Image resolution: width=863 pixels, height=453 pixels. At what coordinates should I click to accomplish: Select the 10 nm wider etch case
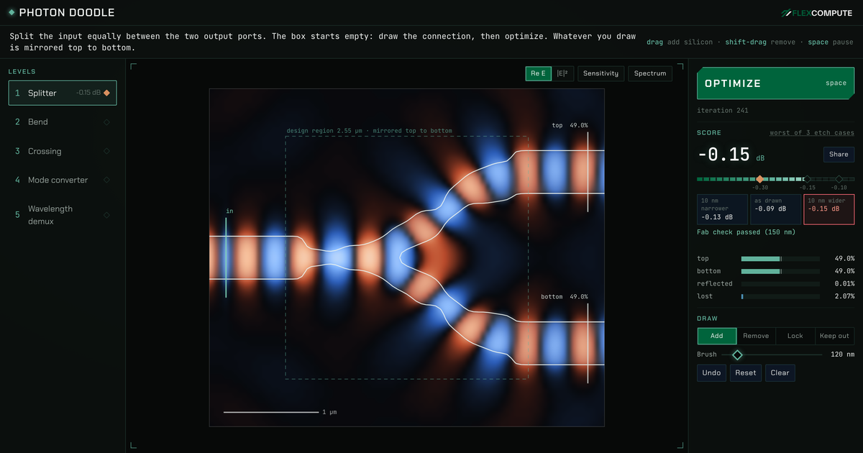tap(828, 209)
